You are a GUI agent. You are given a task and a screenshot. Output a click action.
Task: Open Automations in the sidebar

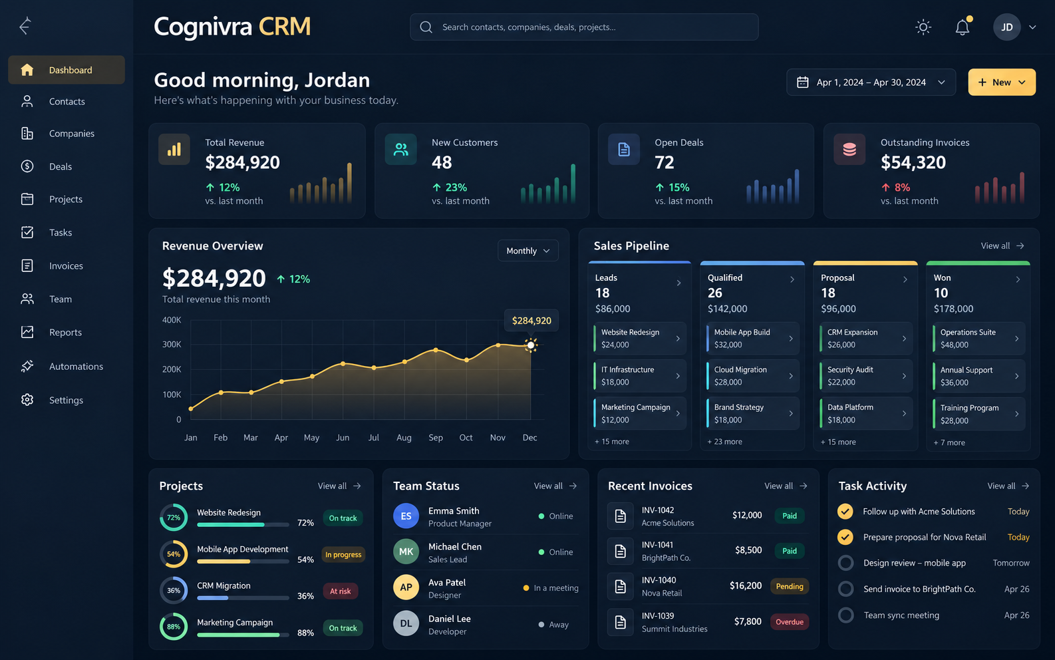click(67, 366)
